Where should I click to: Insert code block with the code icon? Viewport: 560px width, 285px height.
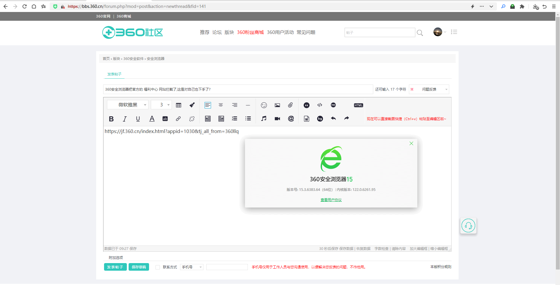[x=320, y=105]
